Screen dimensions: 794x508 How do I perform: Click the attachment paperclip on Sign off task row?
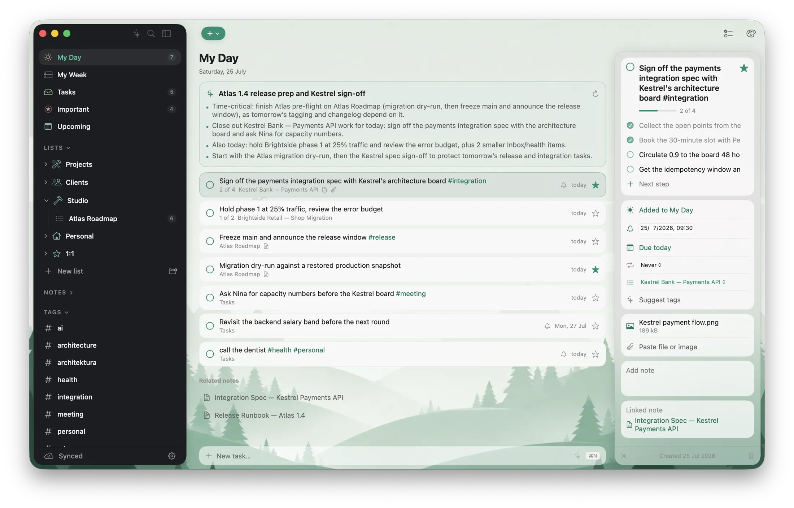click(333, 190)
